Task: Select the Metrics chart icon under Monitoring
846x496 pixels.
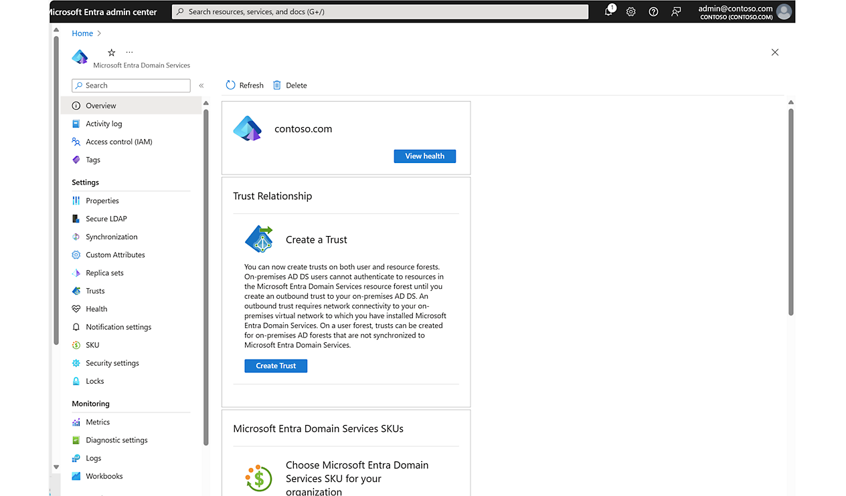Action: tap(76, 422)
